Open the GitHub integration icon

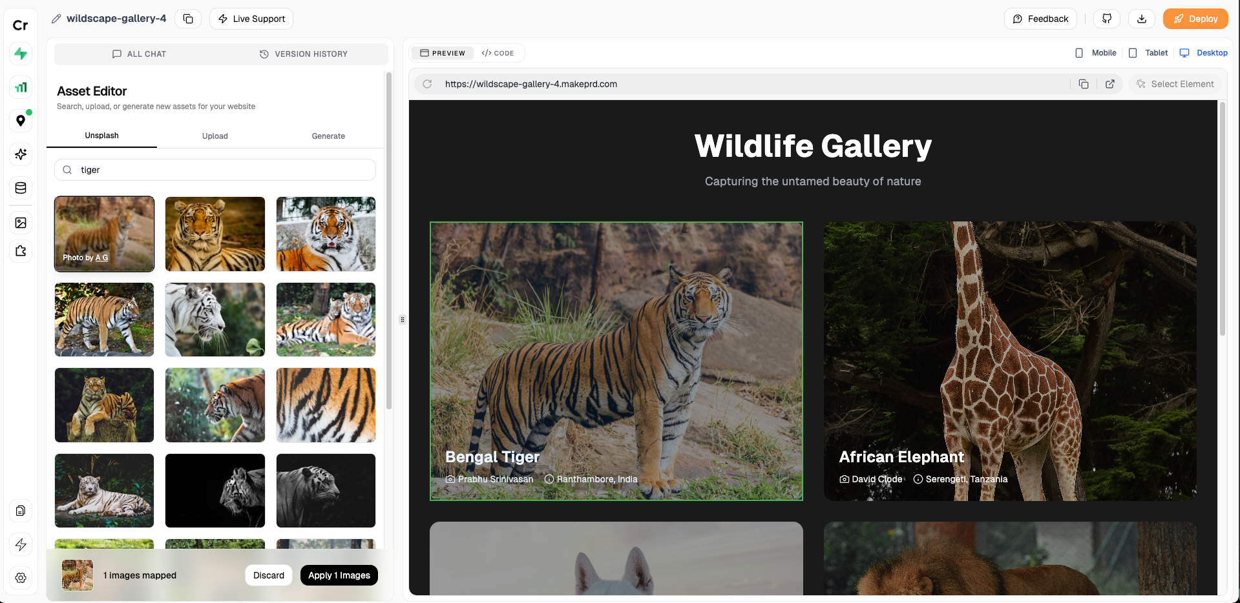tap(1106, 19)
